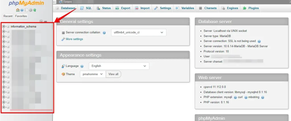Click the text PHP version: 8.1.16
Viewport: 291px width, 121px height.
216,102
